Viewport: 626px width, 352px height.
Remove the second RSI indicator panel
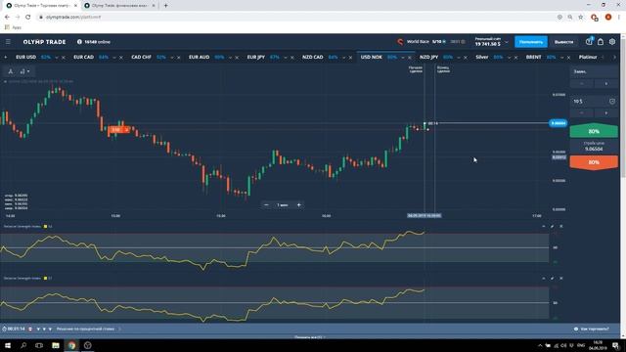(560, 278)
